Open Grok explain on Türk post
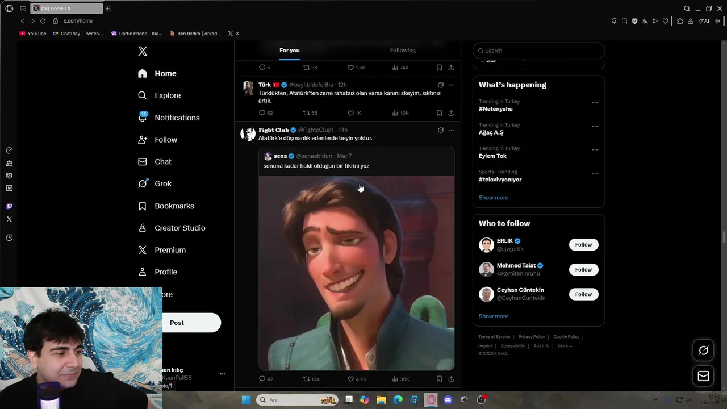Image resolution: width=727 pixels, height=409 pixels. click(x=440, y=85)
